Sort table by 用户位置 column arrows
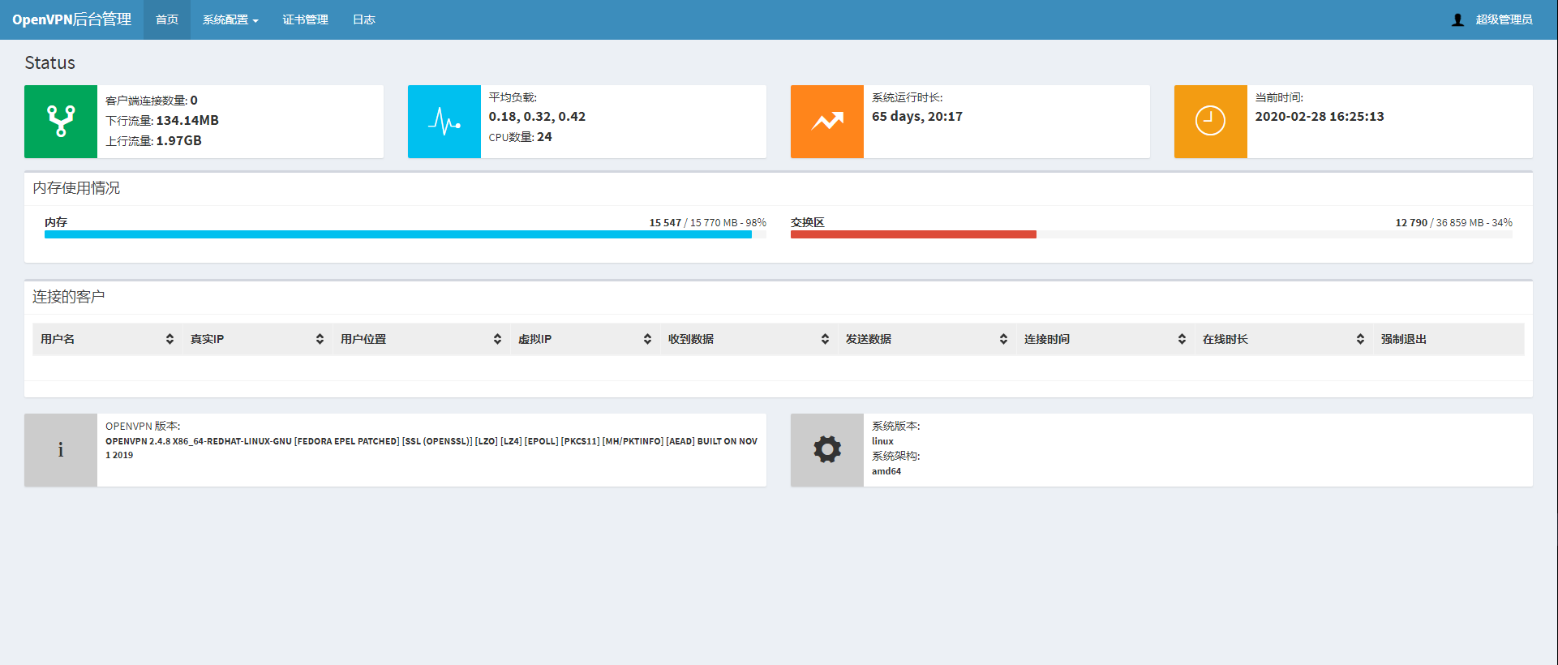This screenshot has height=665, width=1558. click(x=497, y=339)
